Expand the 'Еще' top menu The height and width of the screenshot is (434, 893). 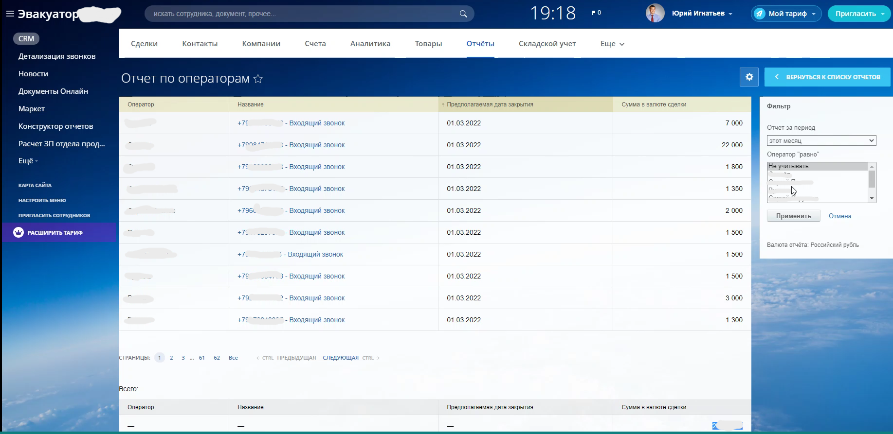(x=612, y=44)
